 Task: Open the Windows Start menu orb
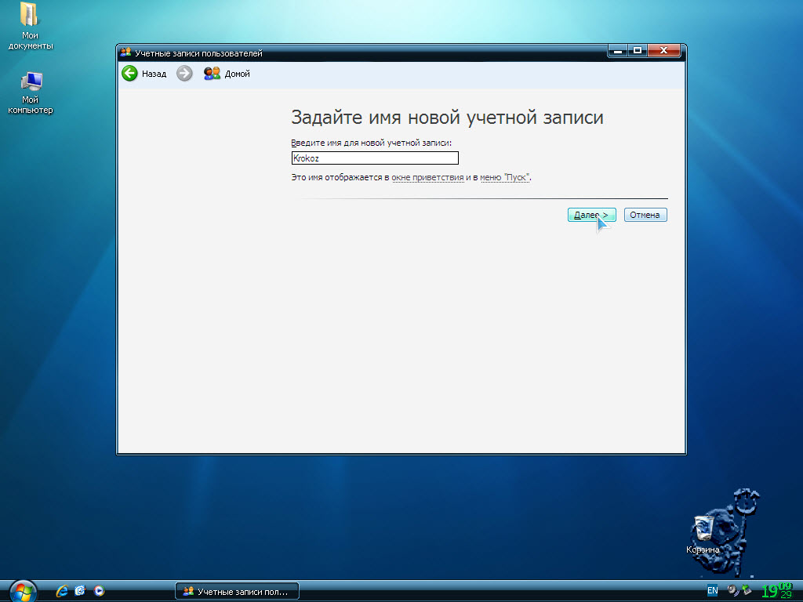click(x=23, y=590)
